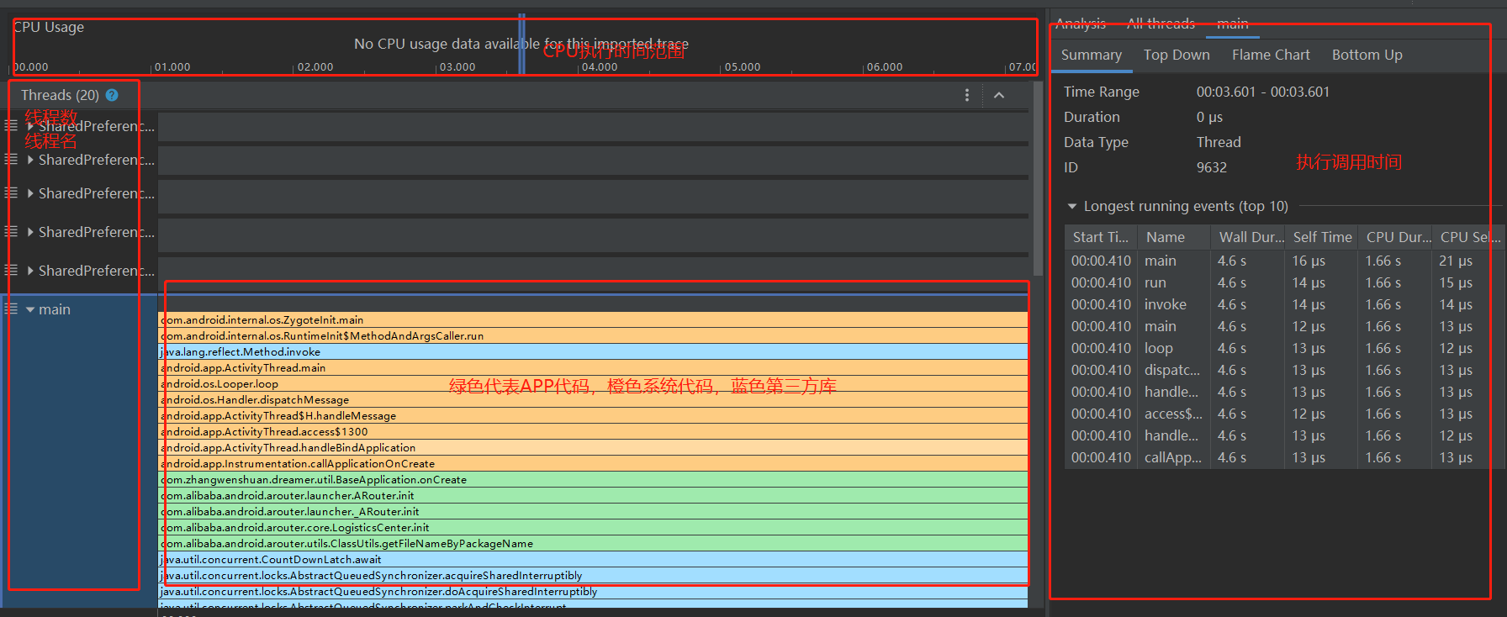
Task: Click the Duration value 0 μs
Action: click(x=1209, y=117)
